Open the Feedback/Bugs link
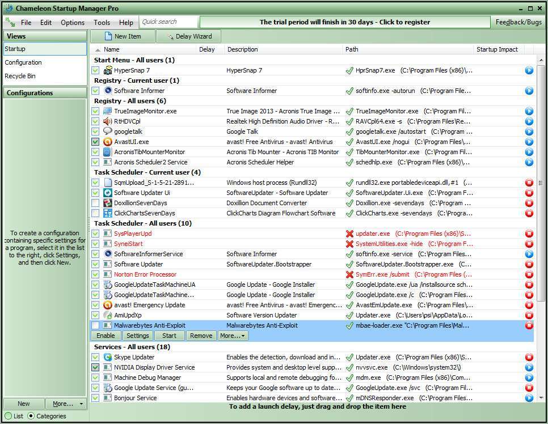This screenshot has height=424, width=548. [x=519, y=22]
